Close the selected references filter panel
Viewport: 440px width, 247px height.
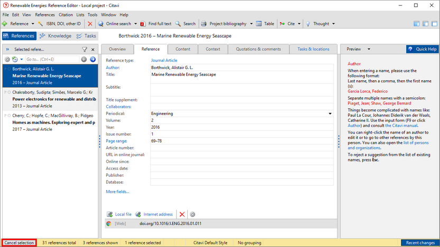[x=93, y=50]
